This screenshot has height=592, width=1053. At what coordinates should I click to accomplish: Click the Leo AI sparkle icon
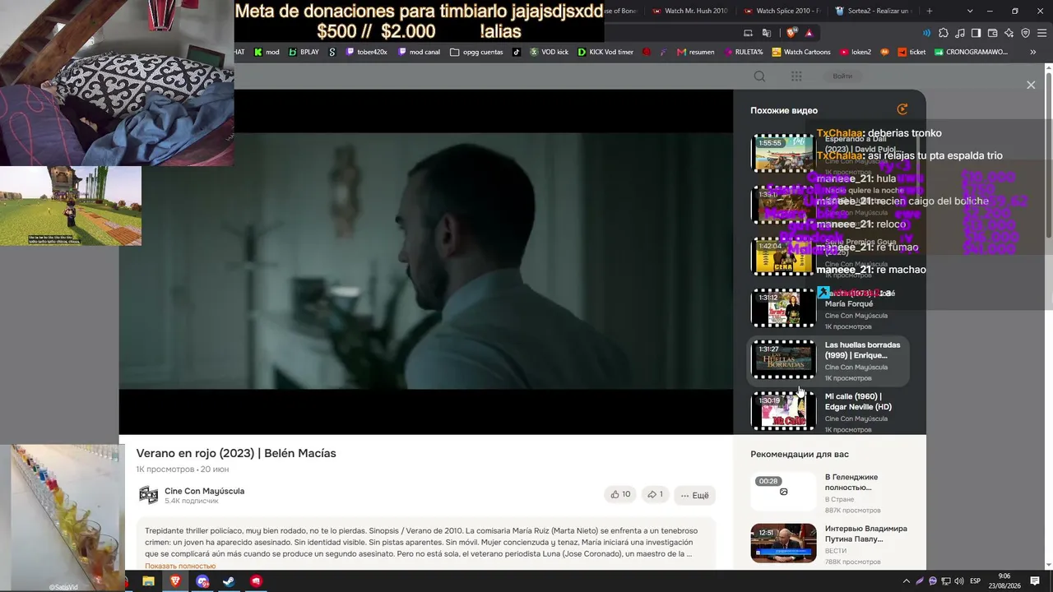tap(1009, 33)
